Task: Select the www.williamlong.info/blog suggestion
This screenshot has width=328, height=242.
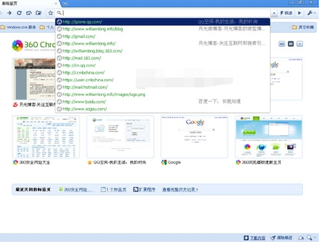Action: point(162,29)
